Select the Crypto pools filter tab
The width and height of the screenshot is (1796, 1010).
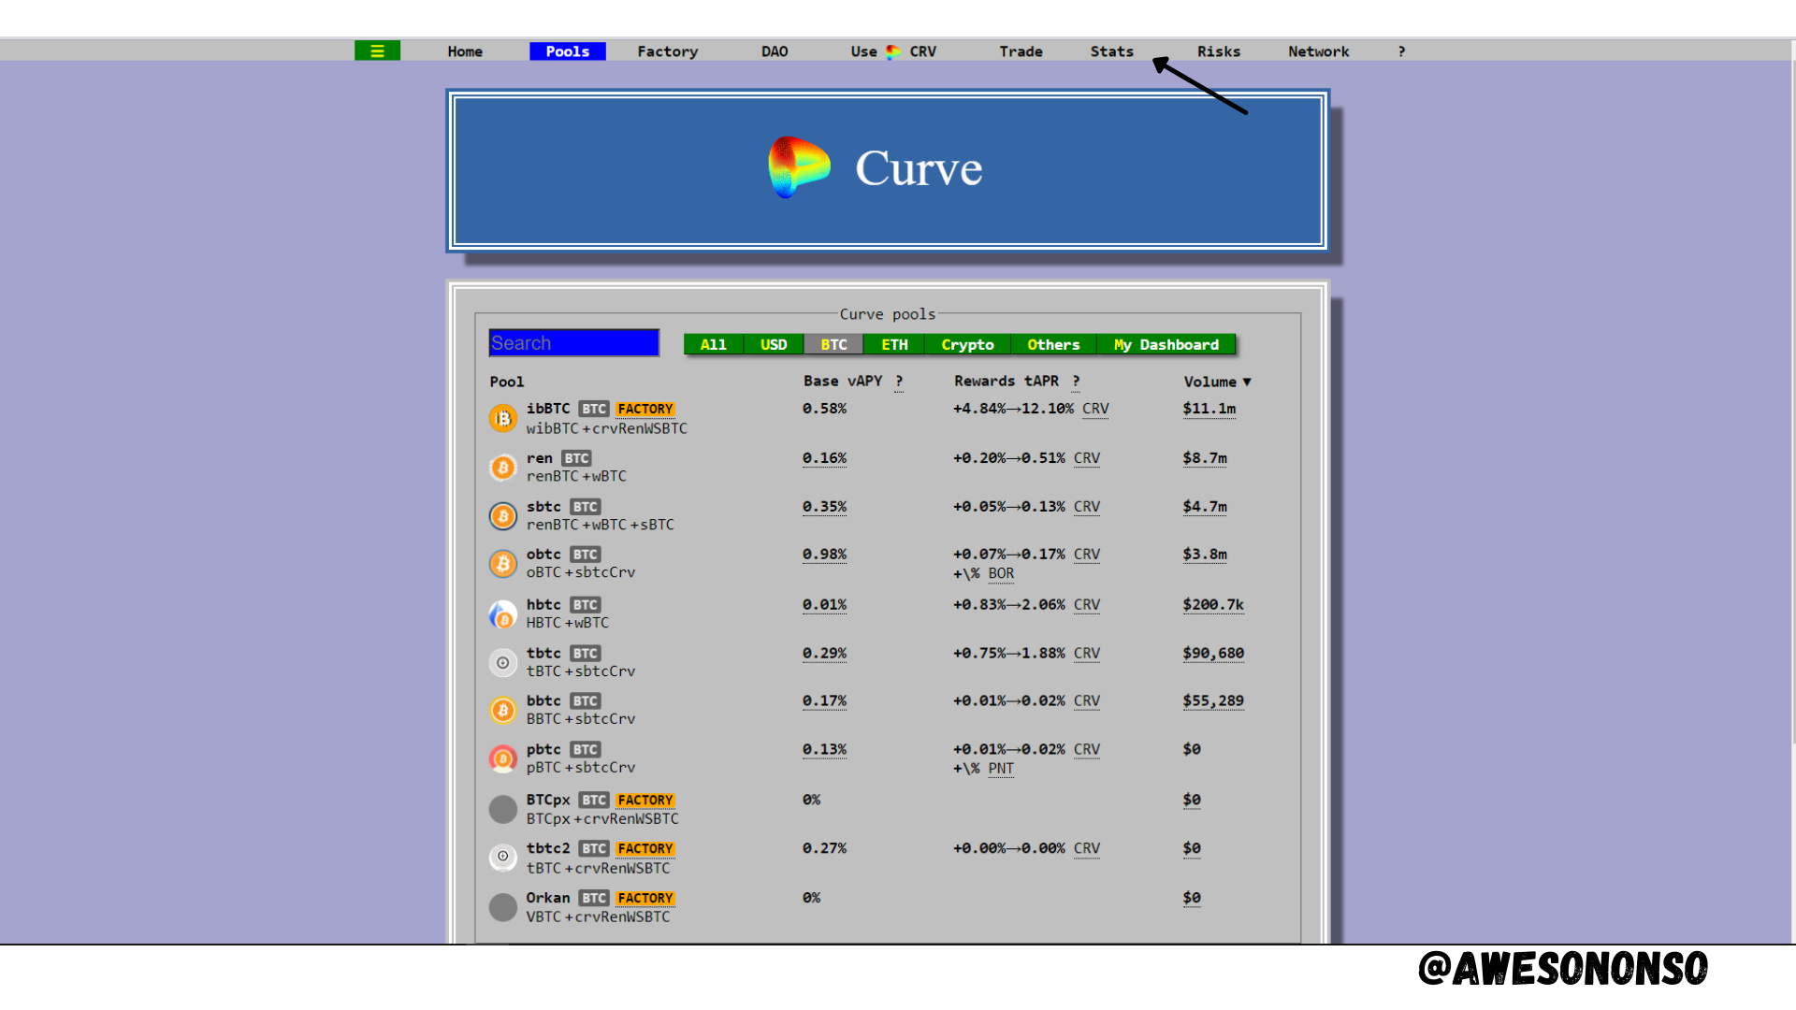click(x=967, y=345)
